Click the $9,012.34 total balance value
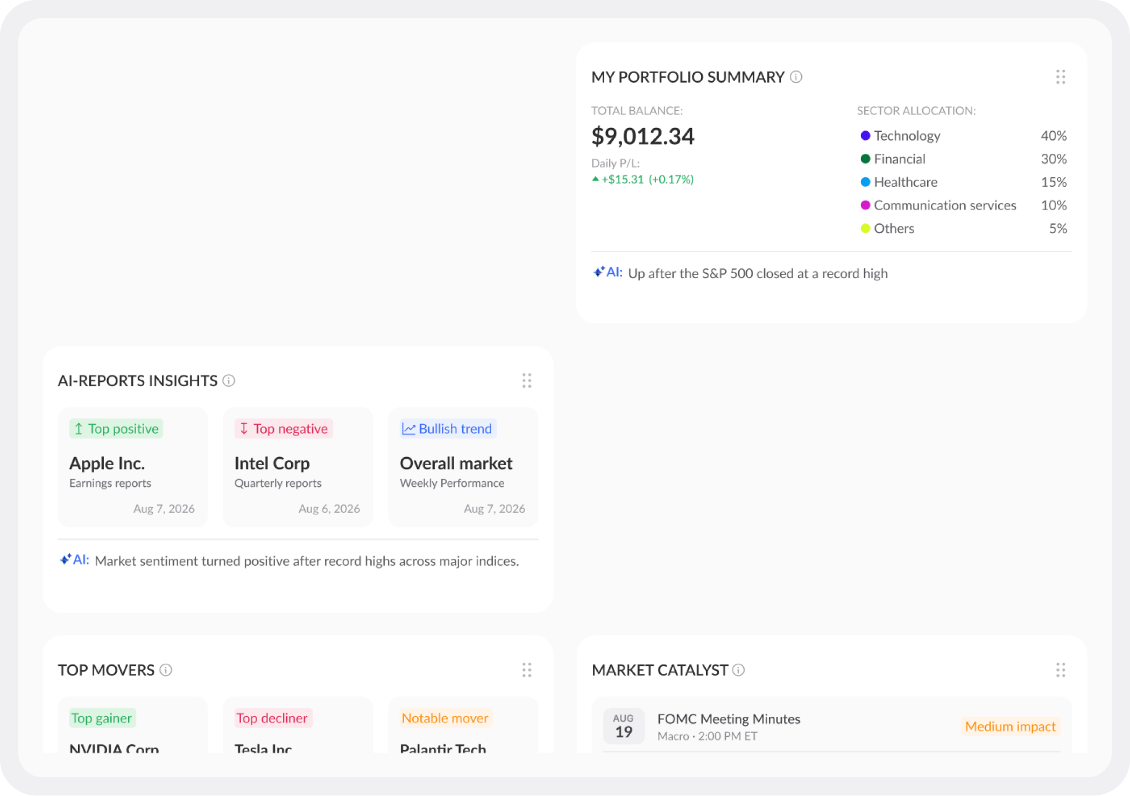This screenshot has height=796, width=1130. click(643, 136)
